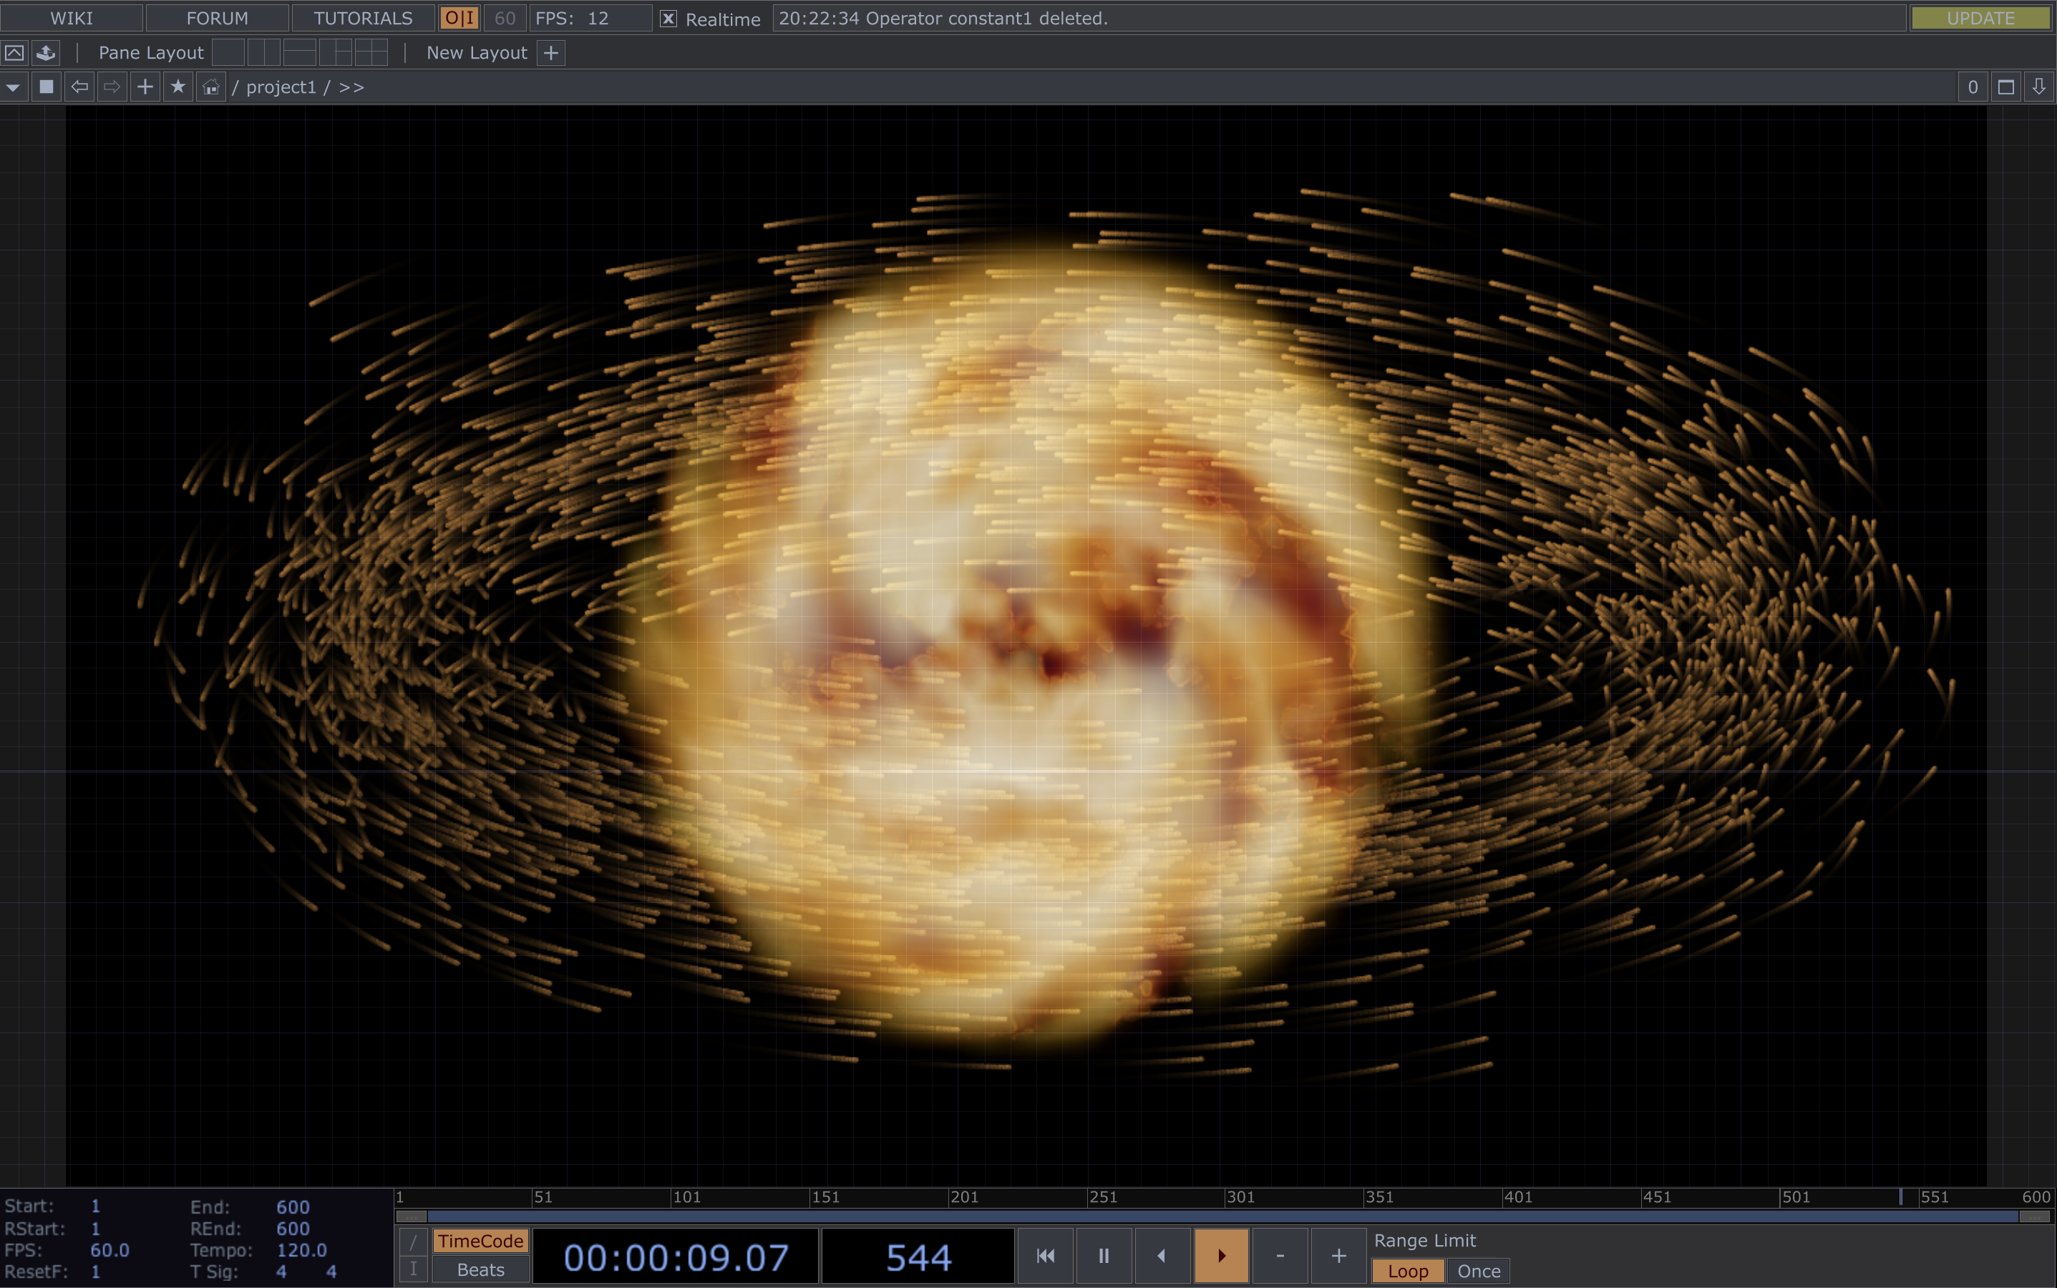Select the four-pane grid layout icon
Screen dimensions: 2057x1288
(x=371, y=53)
